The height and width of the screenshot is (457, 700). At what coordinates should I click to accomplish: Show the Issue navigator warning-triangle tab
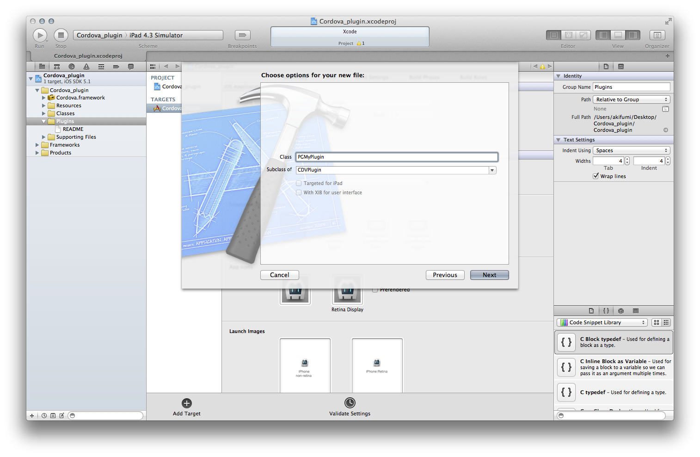tap(86, 67)
